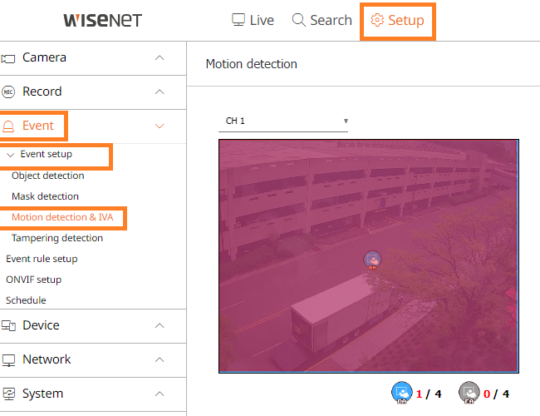Click the Motion detection heading
540x416 pixels.
click(x=252, y=64)
